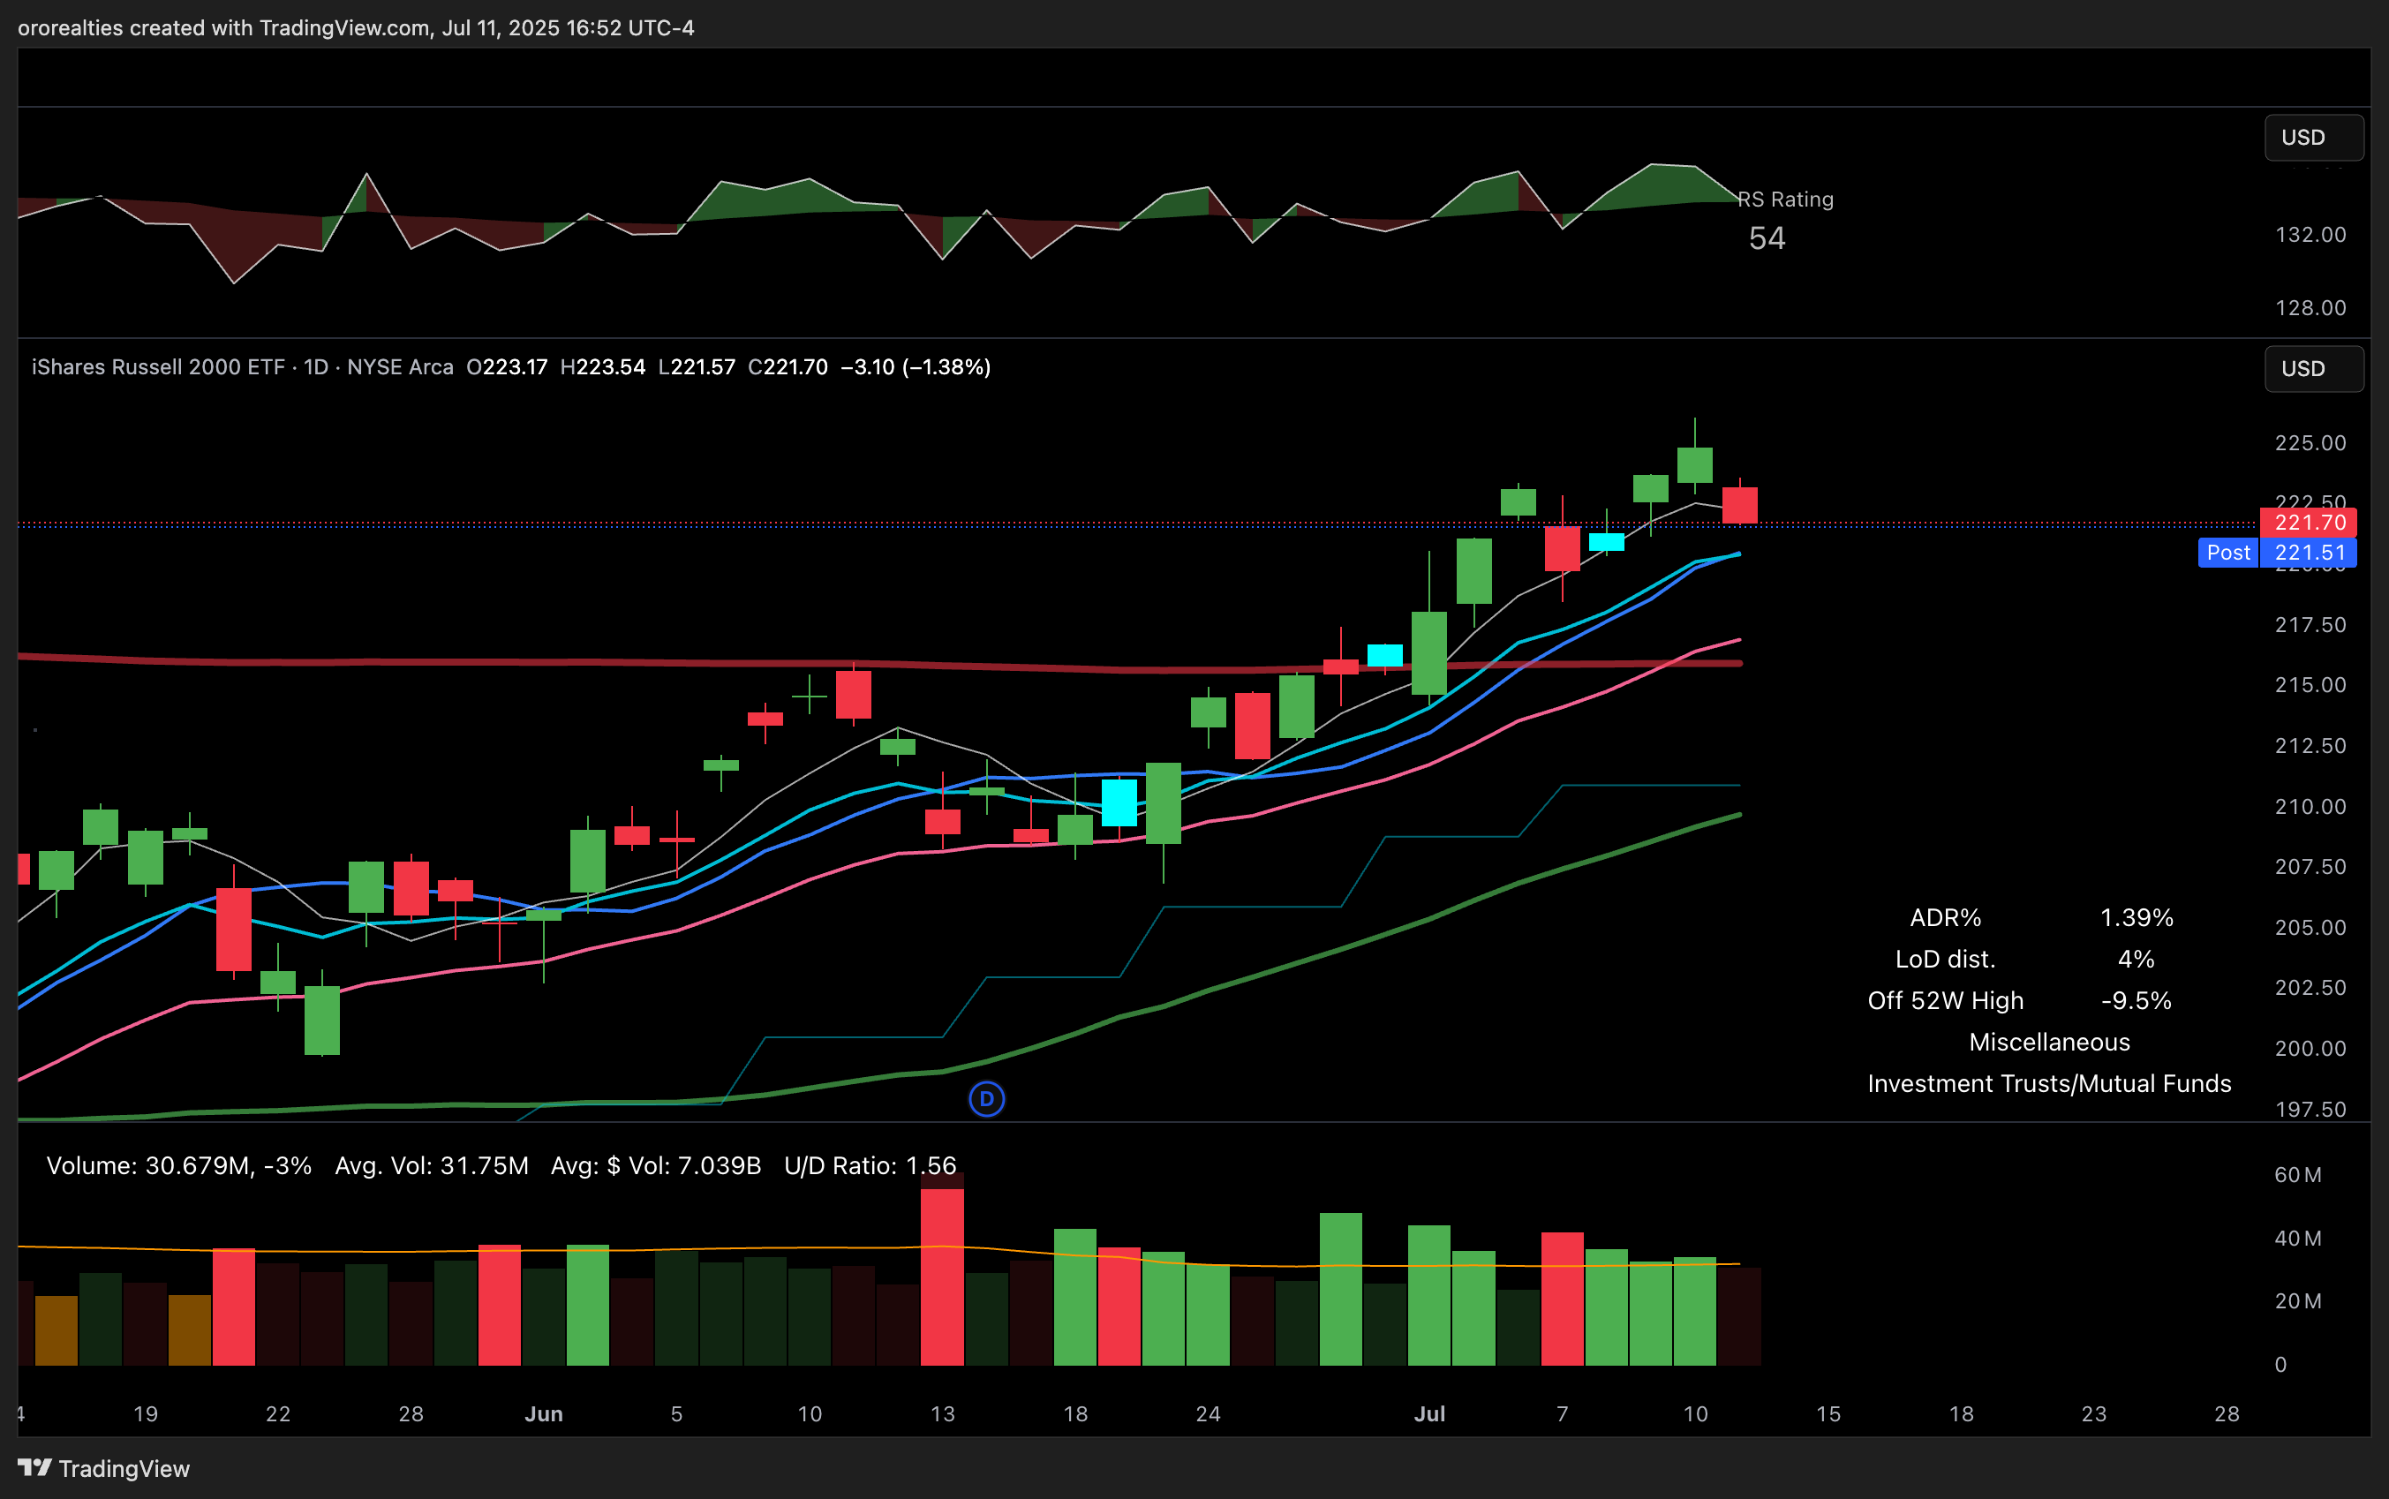The height and width of the screenshot is (1499, 2389).
Task: Click the tallest red volume bar on June 13
Action: click(942, 1270)
